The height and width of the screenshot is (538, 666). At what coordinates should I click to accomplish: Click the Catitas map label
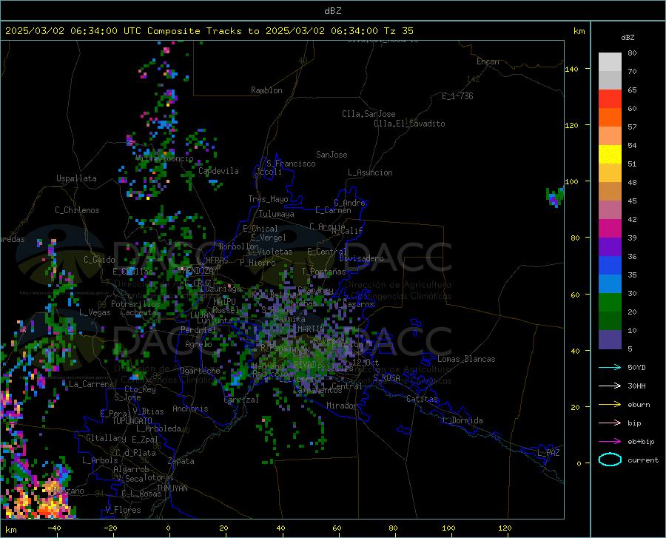coord(423,399)
